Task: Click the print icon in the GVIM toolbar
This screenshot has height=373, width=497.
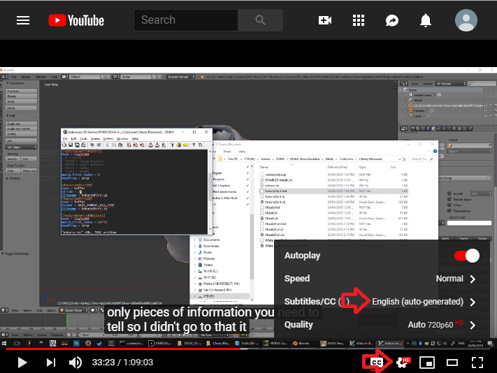Action: pos(83,145)
